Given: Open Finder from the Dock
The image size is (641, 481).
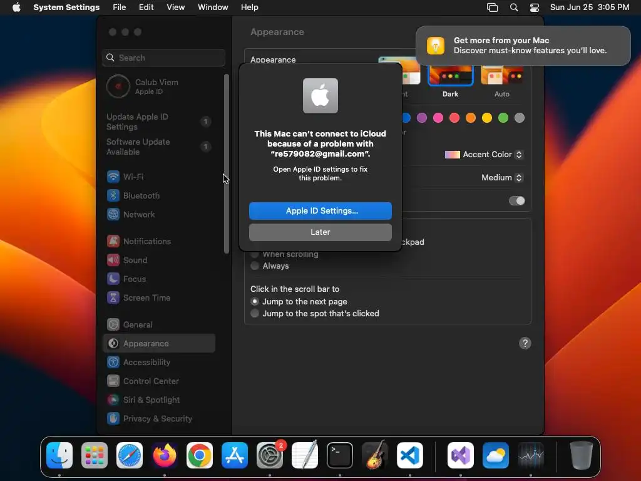Looking at the screenshot, I should click(59, 455).
